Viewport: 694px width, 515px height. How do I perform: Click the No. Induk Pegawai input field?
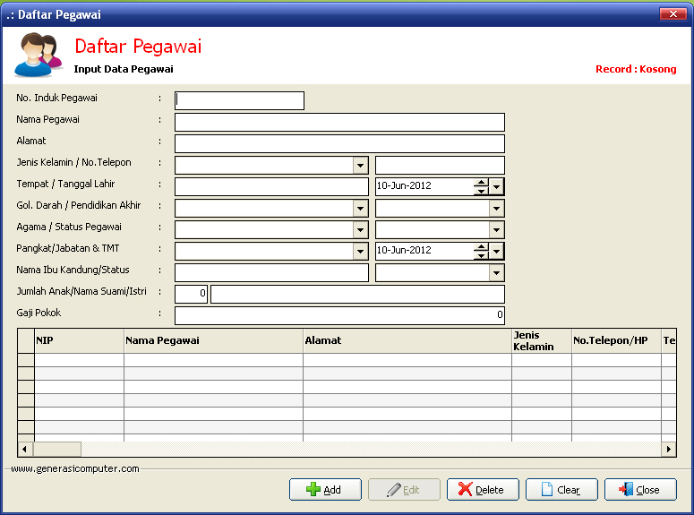[x=239, y=100]
